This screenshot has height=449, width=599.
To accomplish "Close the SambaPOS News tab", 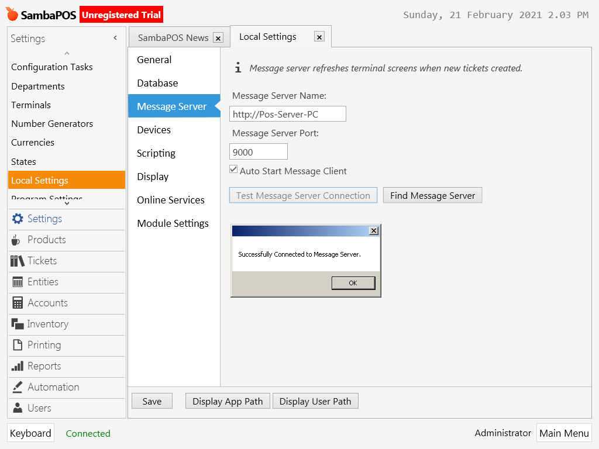I will click(x=218, y=38).
